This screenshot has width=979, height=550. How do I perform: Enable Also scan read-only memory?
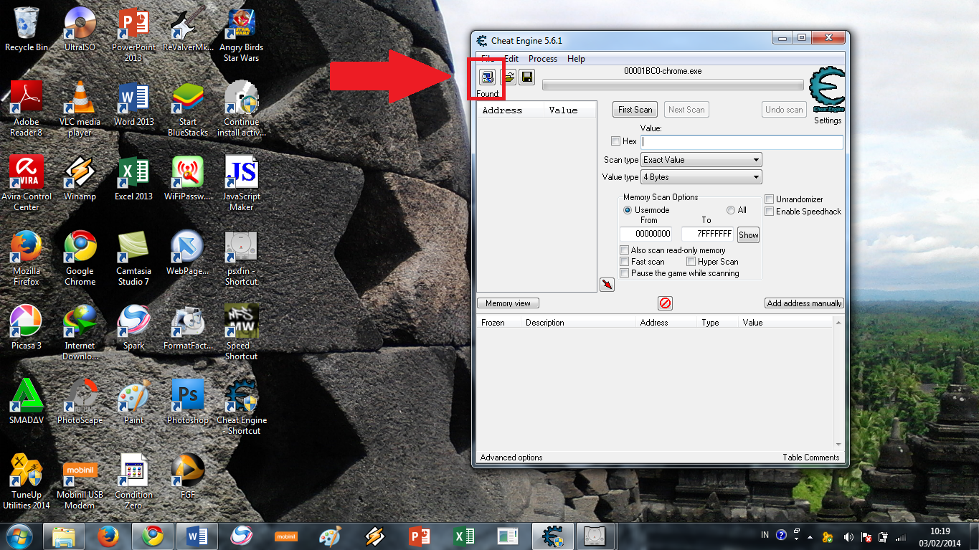tap(624, 250)
